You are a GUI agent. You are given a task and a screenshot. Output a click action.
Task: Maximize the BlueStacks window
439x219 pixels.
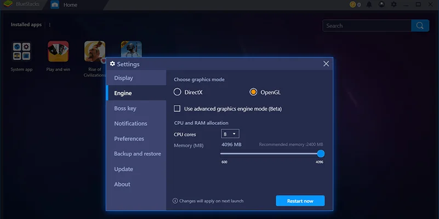[418, 4]
